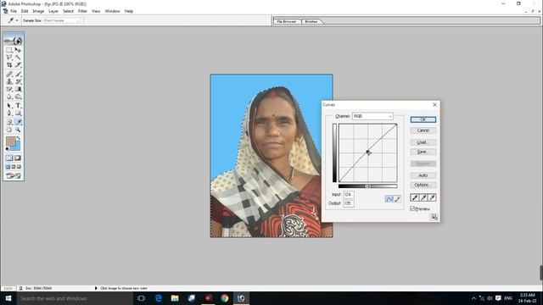This screenshot has width=543, height=305.
Task: Select the Blur tool
Action: point(9,97)
